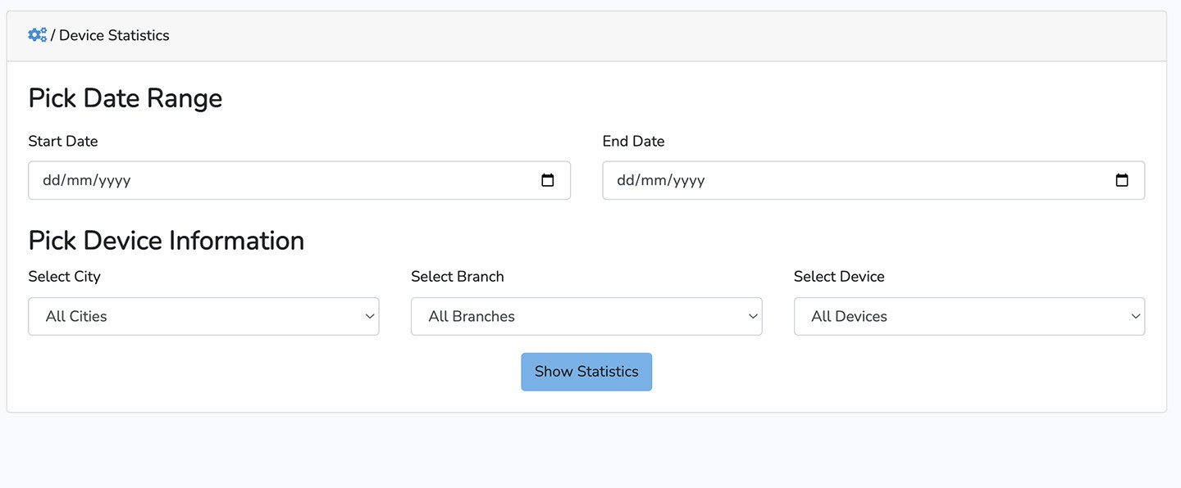
Task: Click the gears icon in the breadcrumb
Action: coord(37,35)
